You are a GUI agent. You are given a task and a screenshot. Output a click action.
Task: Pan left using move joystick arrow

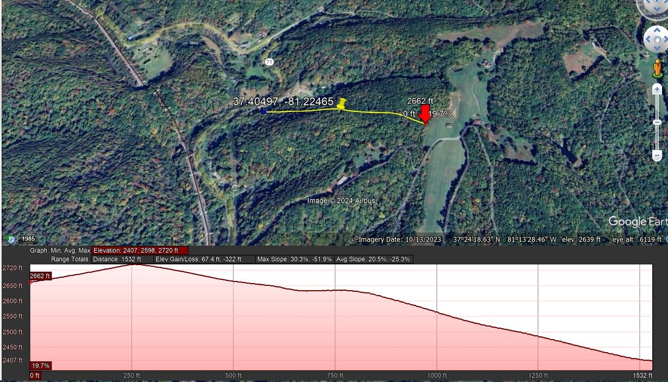point(648,40)
